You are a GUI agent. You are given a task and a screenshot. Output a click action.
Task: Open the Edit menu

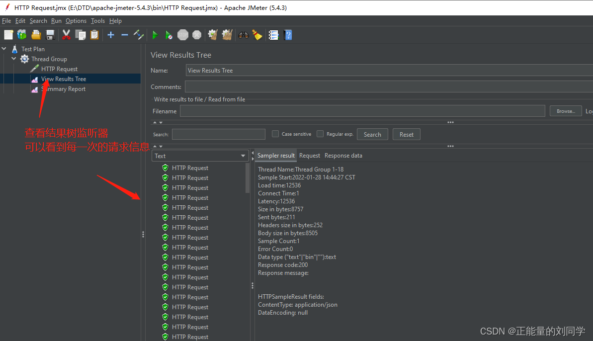[x=20, y=21]
